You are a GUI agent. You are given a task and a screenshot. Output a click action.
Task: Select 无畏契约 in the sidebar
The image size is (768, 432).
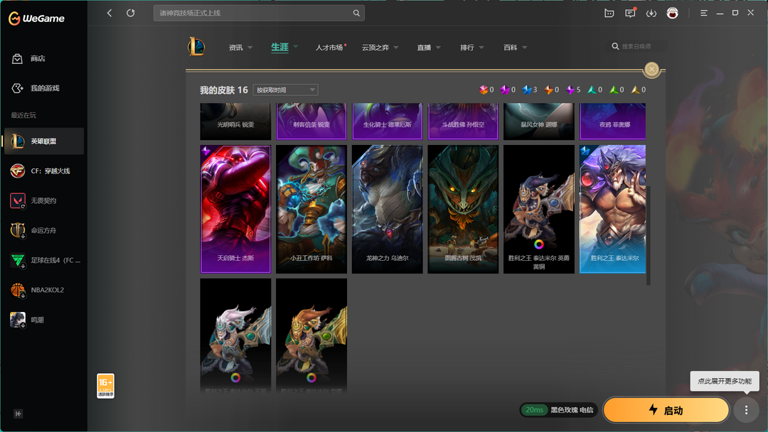(44, 200)
